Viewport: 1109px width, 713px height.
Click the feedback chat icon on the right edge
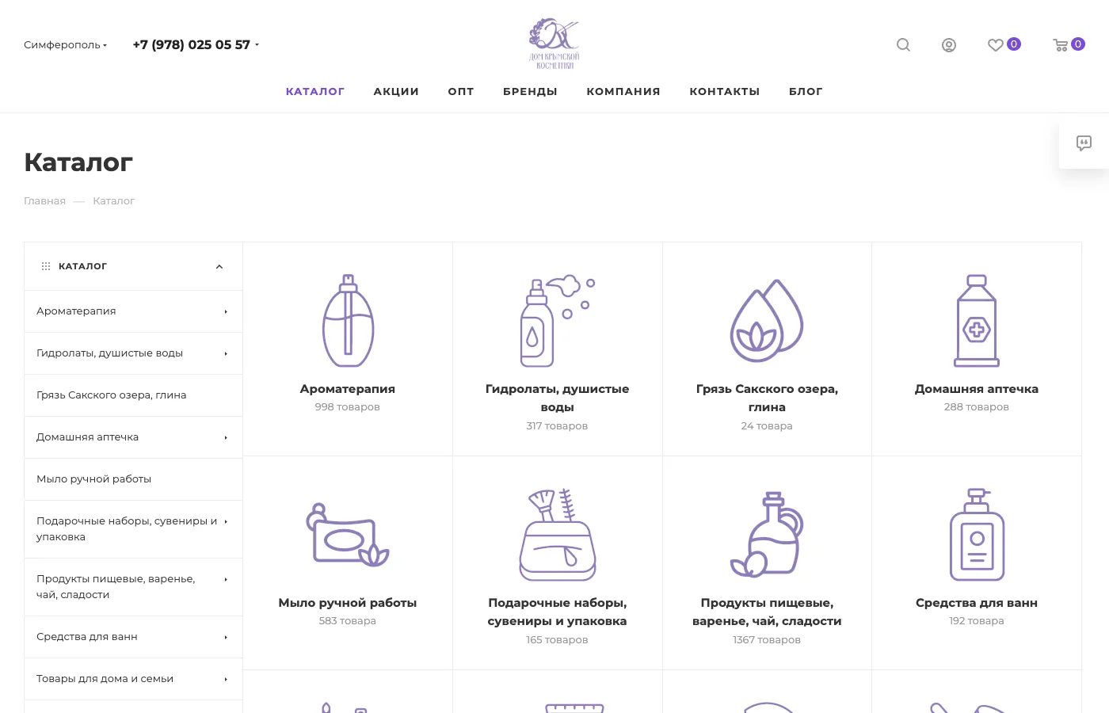[1084, 143]
